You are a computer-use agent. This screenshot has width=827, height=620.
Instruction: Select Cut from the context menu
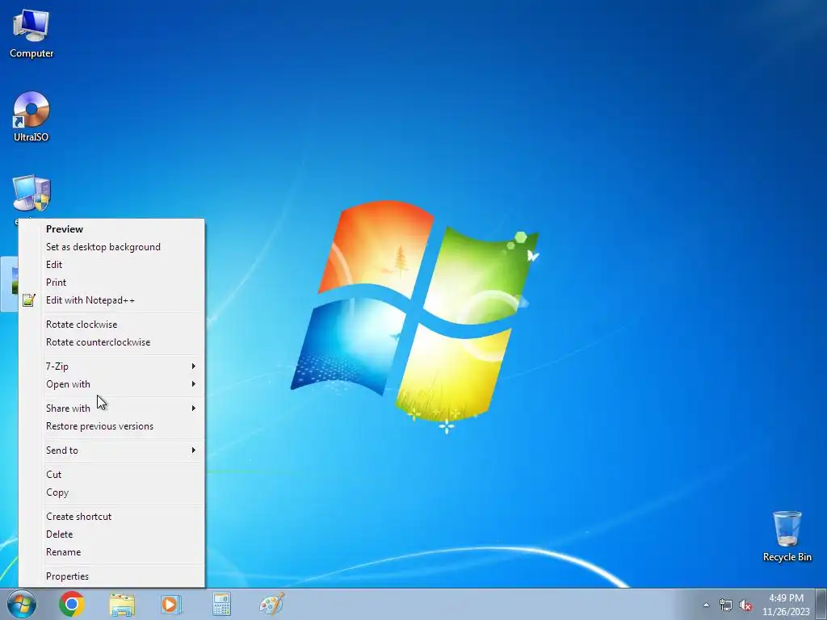pyautogui.click(x=111, y=475)
